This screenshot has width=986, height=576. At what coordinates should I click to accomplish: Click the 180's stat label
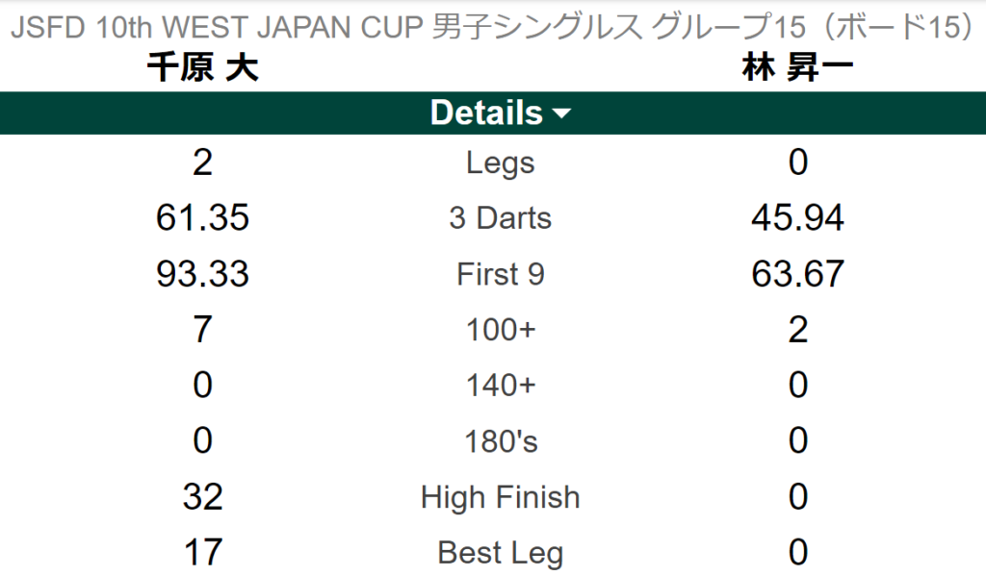500,441
